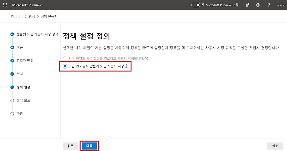This screenshot has width=287, height=151.
Task: Jump to the 이름 wizard step
Action: point(20,47)
